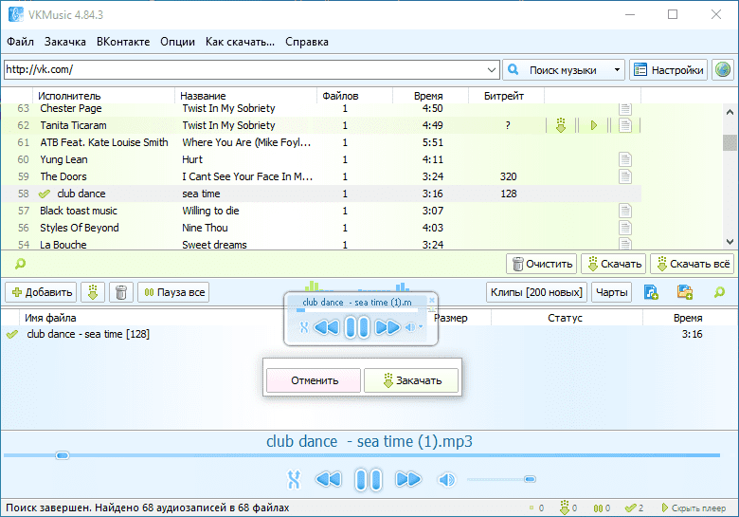Viewport: 739px width, 517px height.
Task: Click the Скачать всё button
Action: click(x=694, y=264)
